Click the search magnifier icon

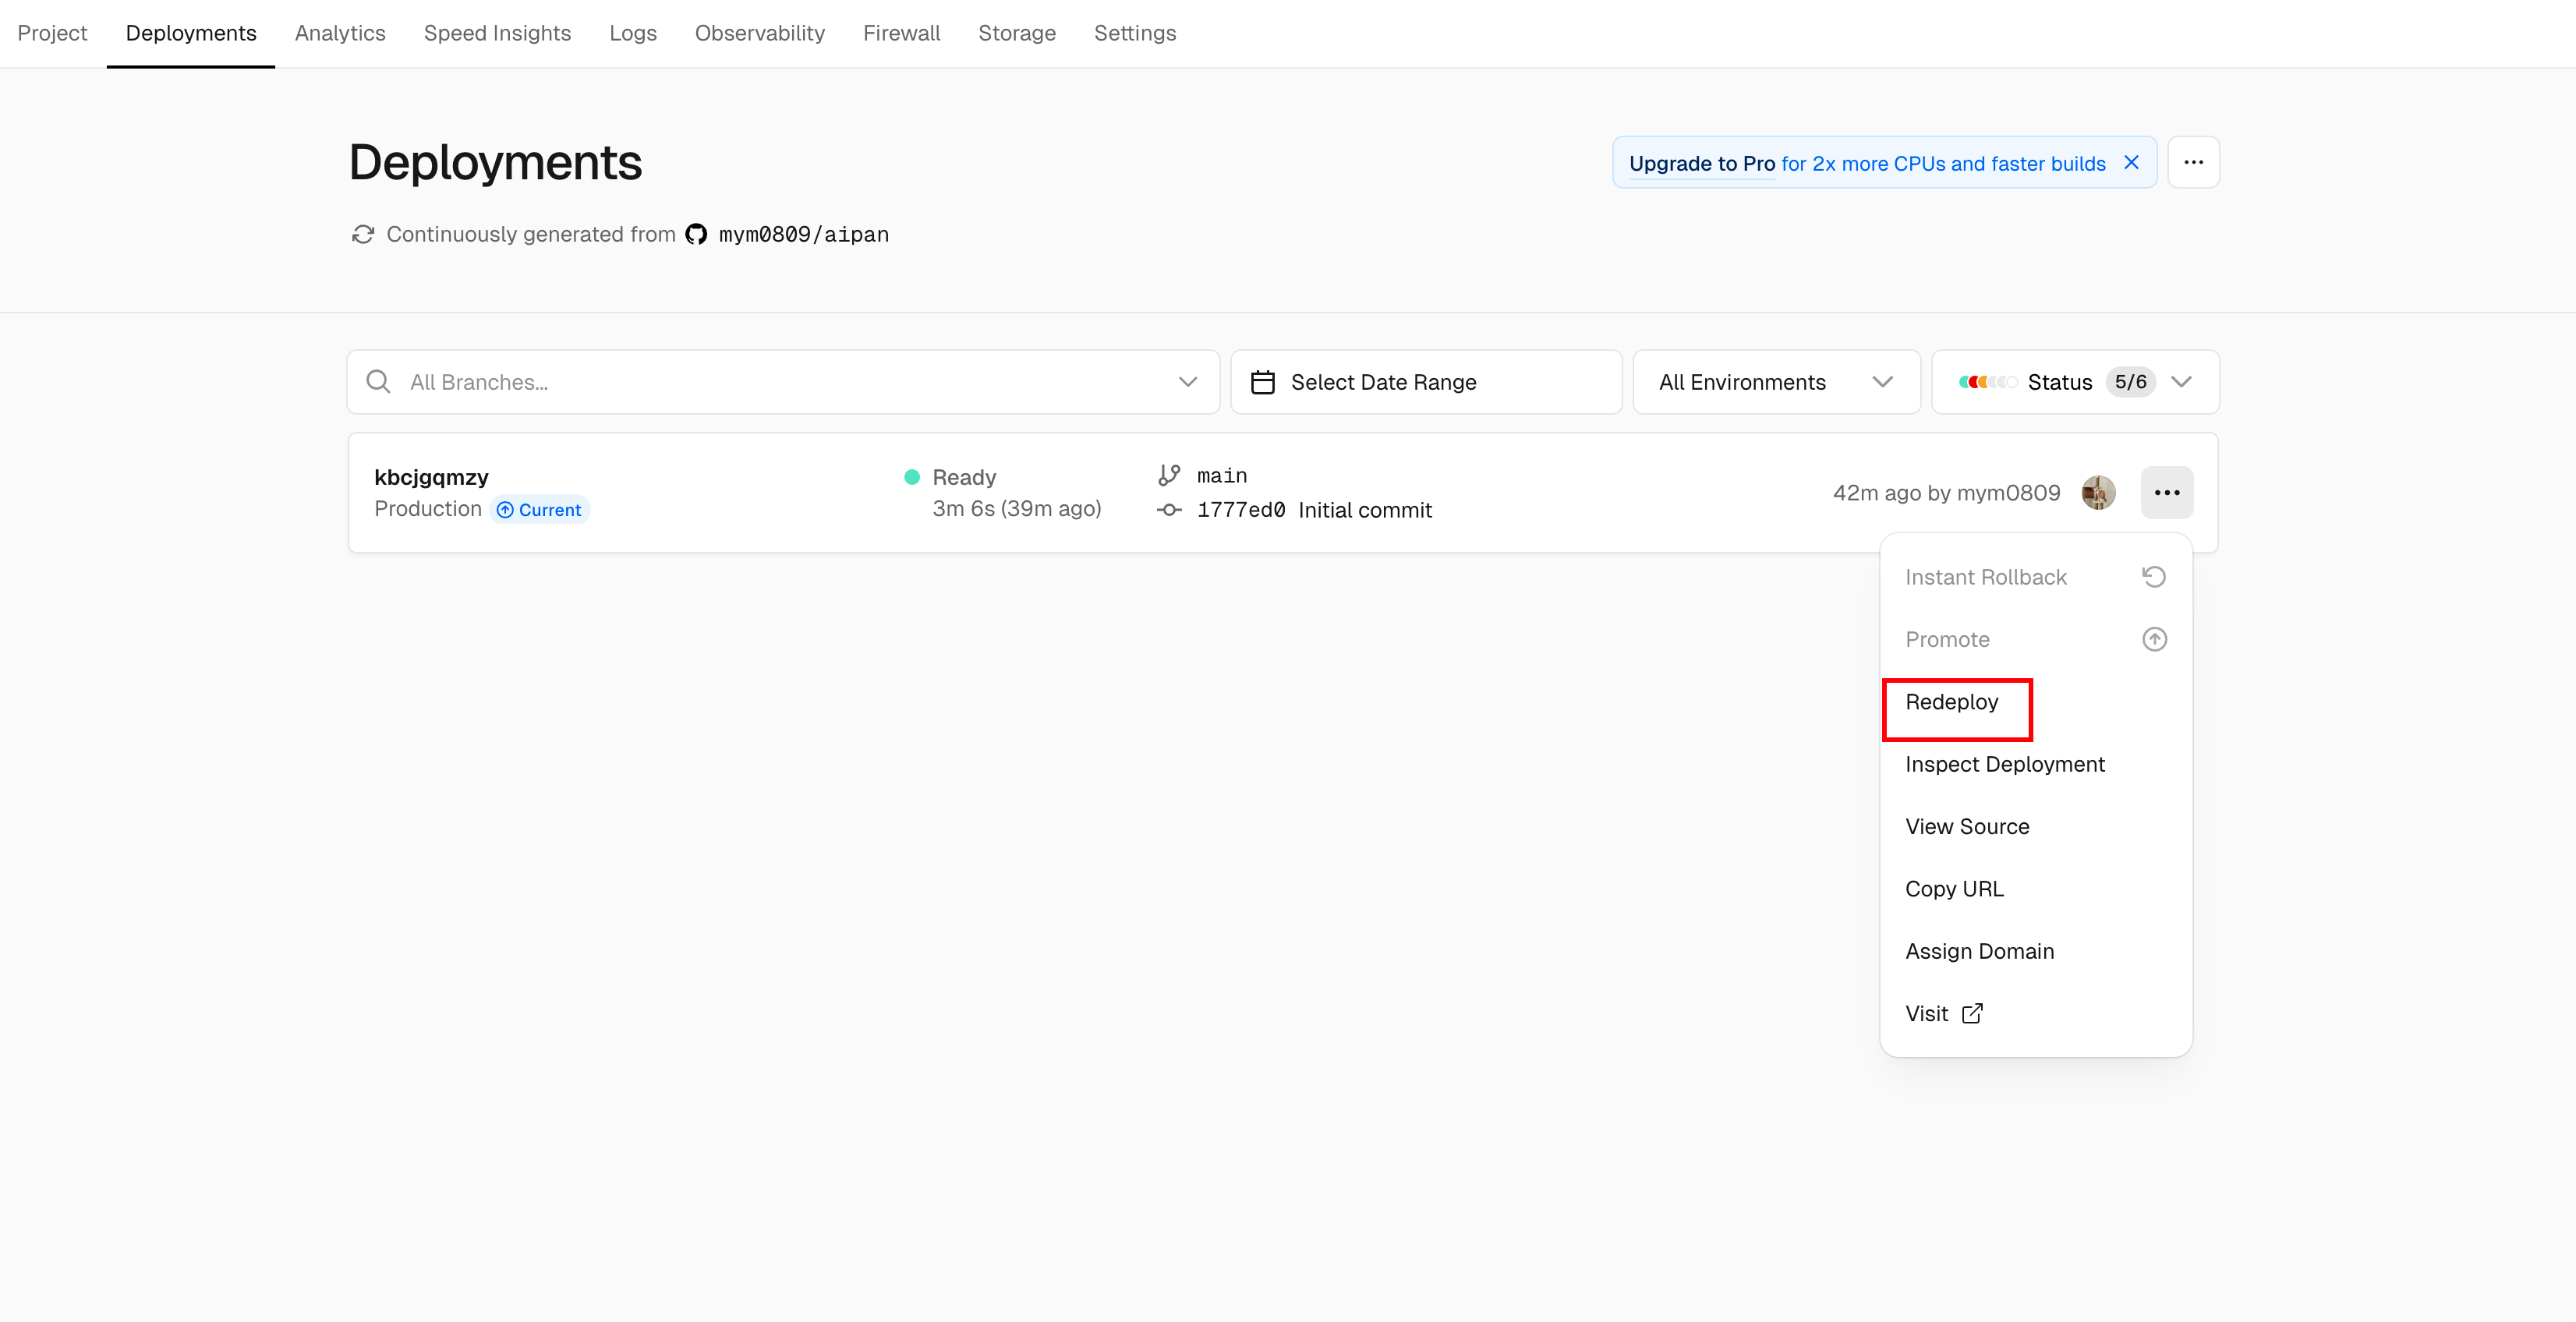coord(378,382)
